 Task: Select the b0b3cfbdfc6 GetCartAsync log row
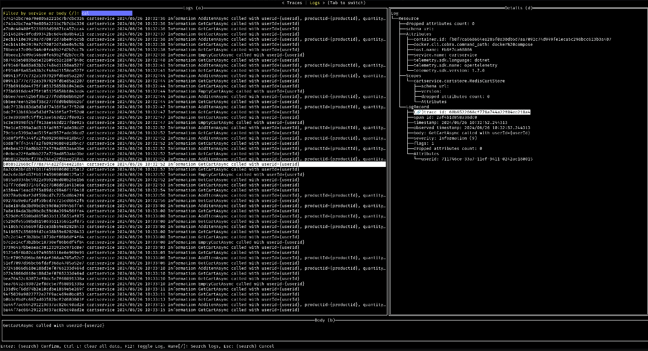click(x=194, y=299)
